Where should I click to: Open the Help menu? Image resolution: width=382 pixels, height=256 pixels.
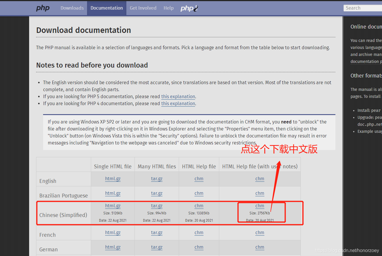pyautogui.click(x=169, y=8)
